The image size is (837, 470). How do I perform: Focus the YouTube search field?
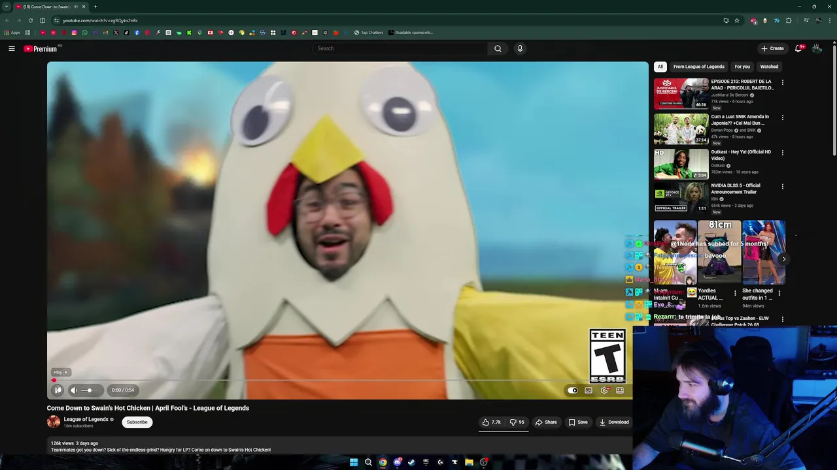coord(400,48)
